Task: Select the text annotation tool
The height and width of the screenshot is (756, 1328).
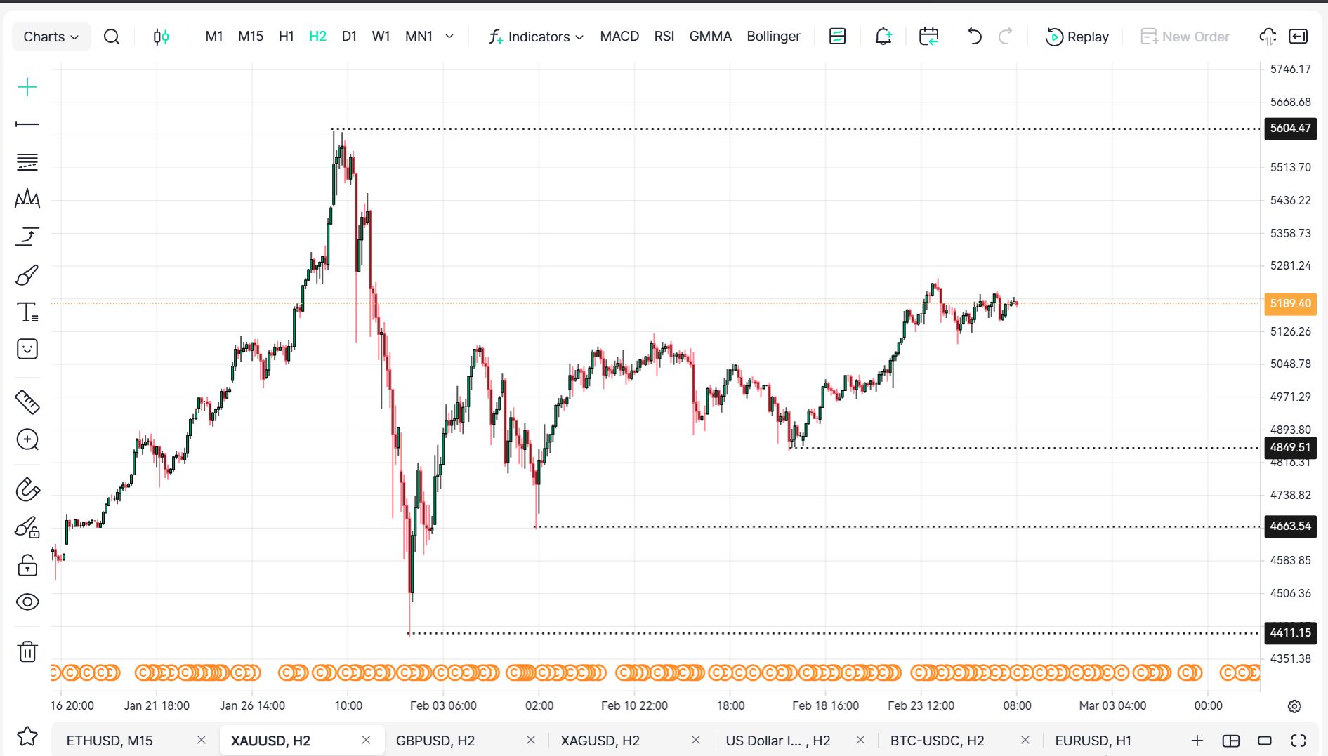Action: pyautogui.click(x=27, y=312)
